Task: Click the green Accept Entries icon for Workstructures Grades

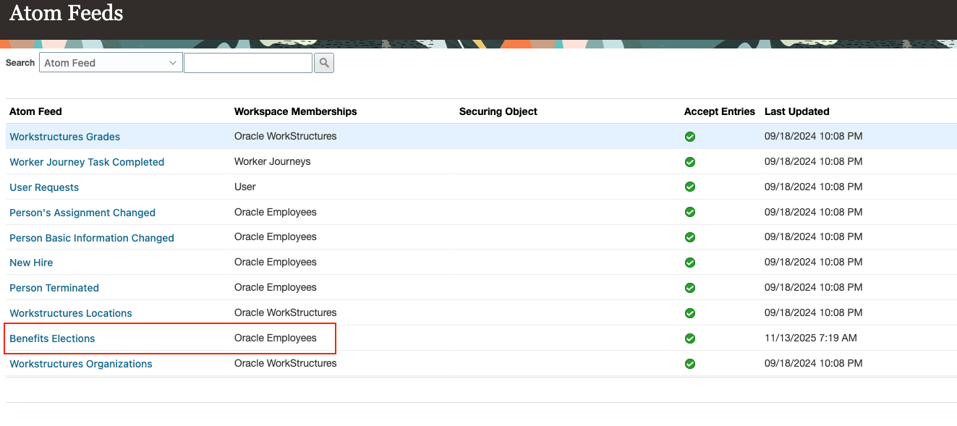Action: coord(689,136)
